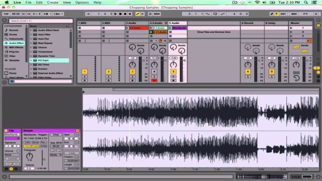Screen dimensions: 322x181
Task: Tap the TAP tempo button
Action: coord(6,14)
